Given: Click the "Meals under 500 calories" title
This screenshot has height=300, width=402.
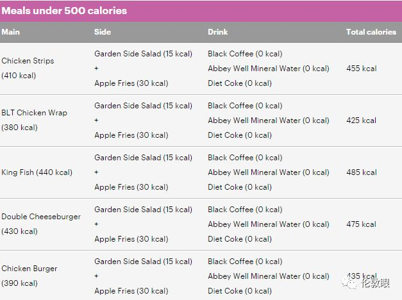Looking at the screenshot, I should [x=64, y=11].
